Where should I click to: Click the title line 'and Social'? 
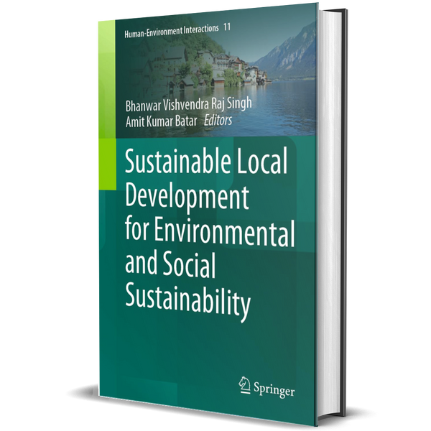(x=170, y=266)
